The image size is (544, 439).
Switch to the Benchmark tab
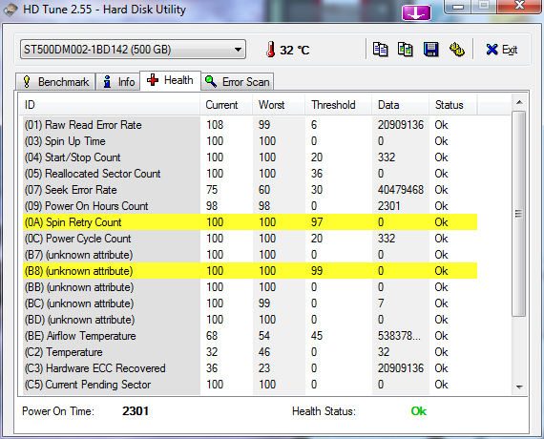[x=55, y=82]
